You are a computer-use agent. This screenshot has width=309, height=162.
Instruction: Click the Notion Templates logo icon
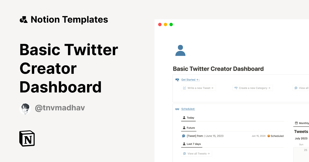click(23, 19)
